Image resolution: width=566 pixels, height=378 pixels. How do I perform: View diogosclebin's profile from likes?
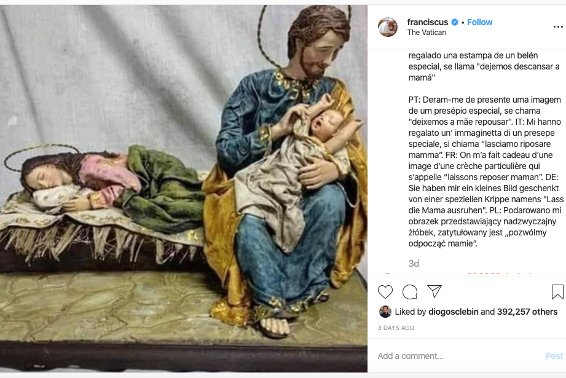pos(453,312)
